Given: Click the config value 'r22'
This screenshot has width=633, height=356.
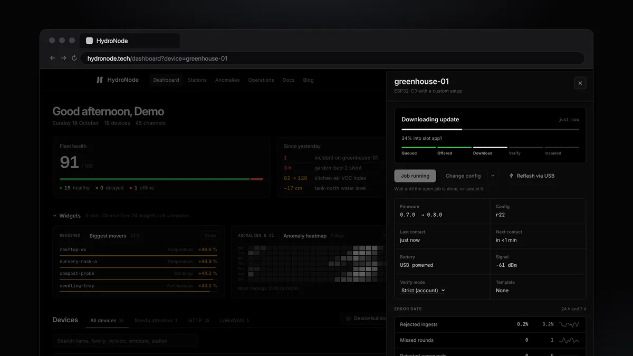Looking at the screenshot, I should [501, 215].
